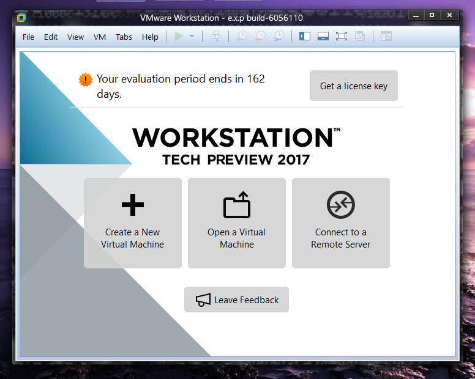Close the VMware Workstation window

tap(449, 15)
